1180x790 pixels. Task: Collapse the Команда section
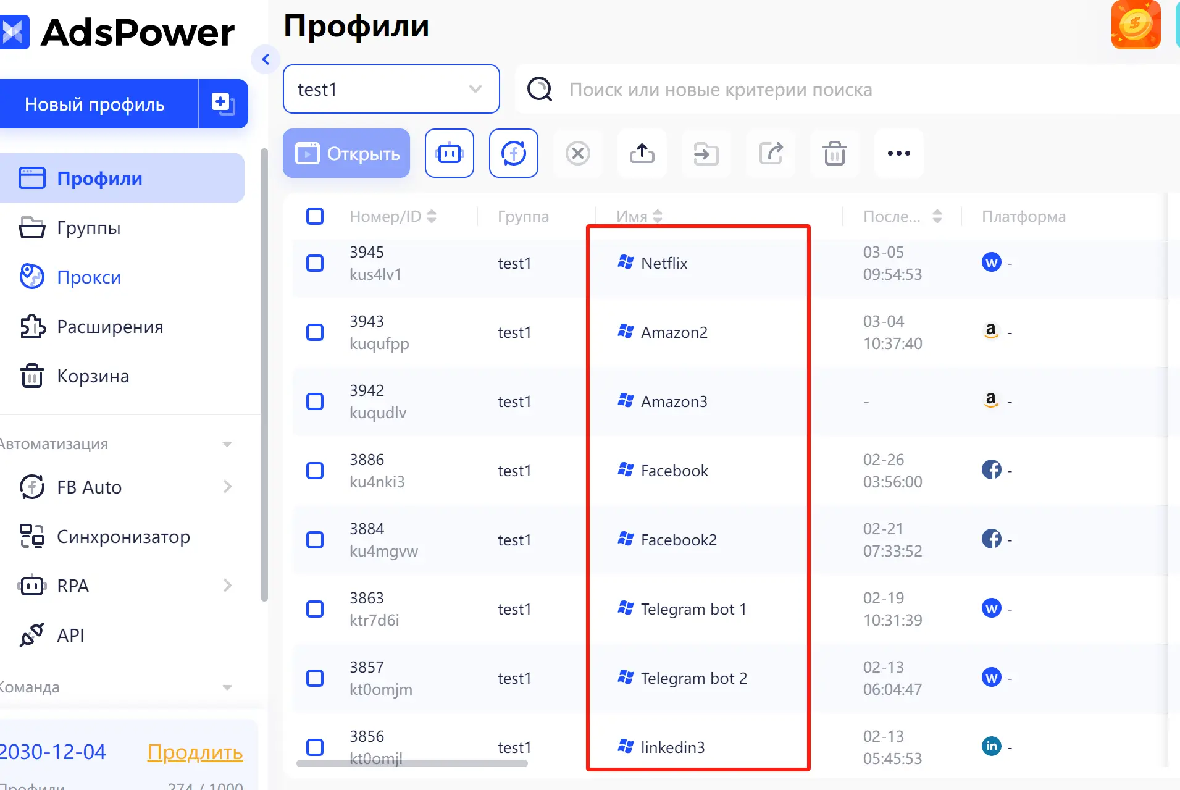[227, 687]
